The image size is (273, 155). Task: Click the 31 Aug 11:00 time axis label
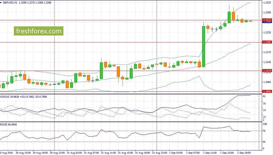(x=108, y=153)
